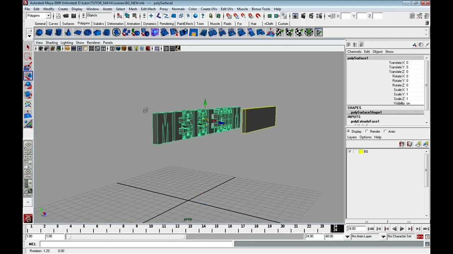Image resolution: width=453 pixels, height=254 pixels.
Task: Open Channels menu in Channel Box
Action: (x=354, y=52)
